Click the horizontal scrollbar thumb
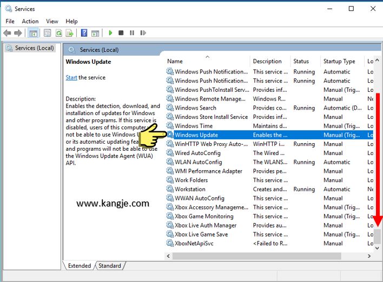 (257, 256)
